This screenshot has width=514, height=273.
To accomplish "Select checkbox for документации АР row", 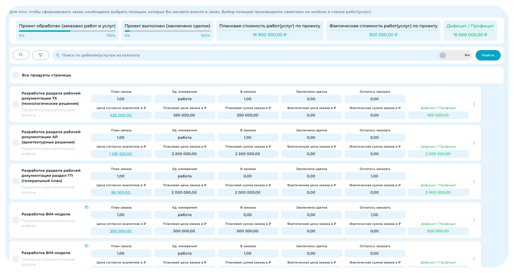I will pos(16,143).
